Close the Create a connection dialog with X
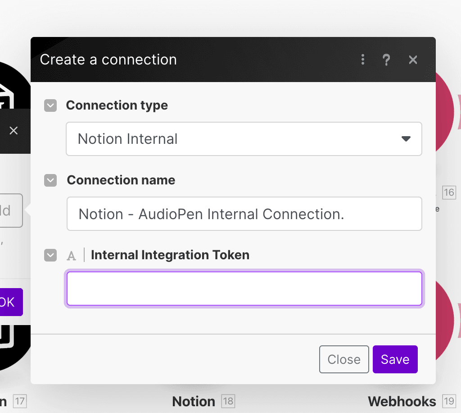Screen dimensions: 461x413 [413, 60]
